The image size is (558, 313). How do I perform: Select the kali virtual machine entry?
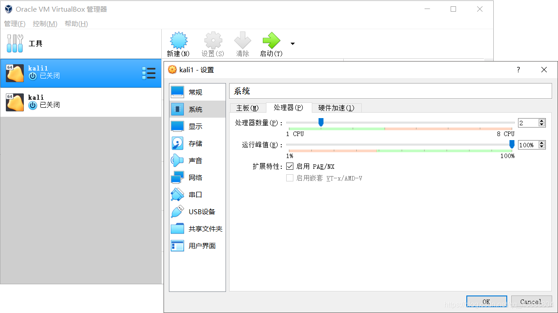(x=81, y=102)
